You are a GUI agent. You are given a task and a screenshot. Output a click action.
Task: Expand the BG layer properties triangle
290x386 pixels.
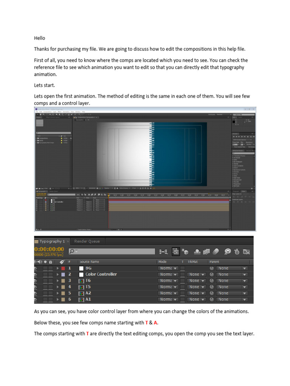point(58,268)
